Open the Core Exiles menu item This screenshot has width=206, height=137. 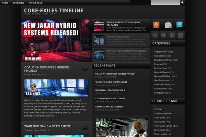pos(35,3)
